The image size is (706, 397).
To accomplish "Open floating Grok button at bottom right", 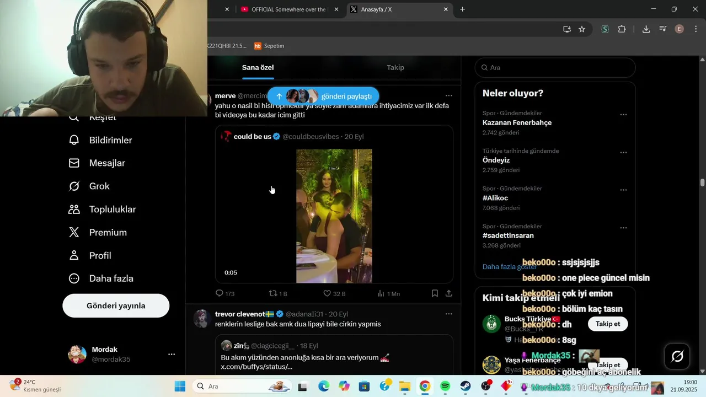I will coord(678,356).
